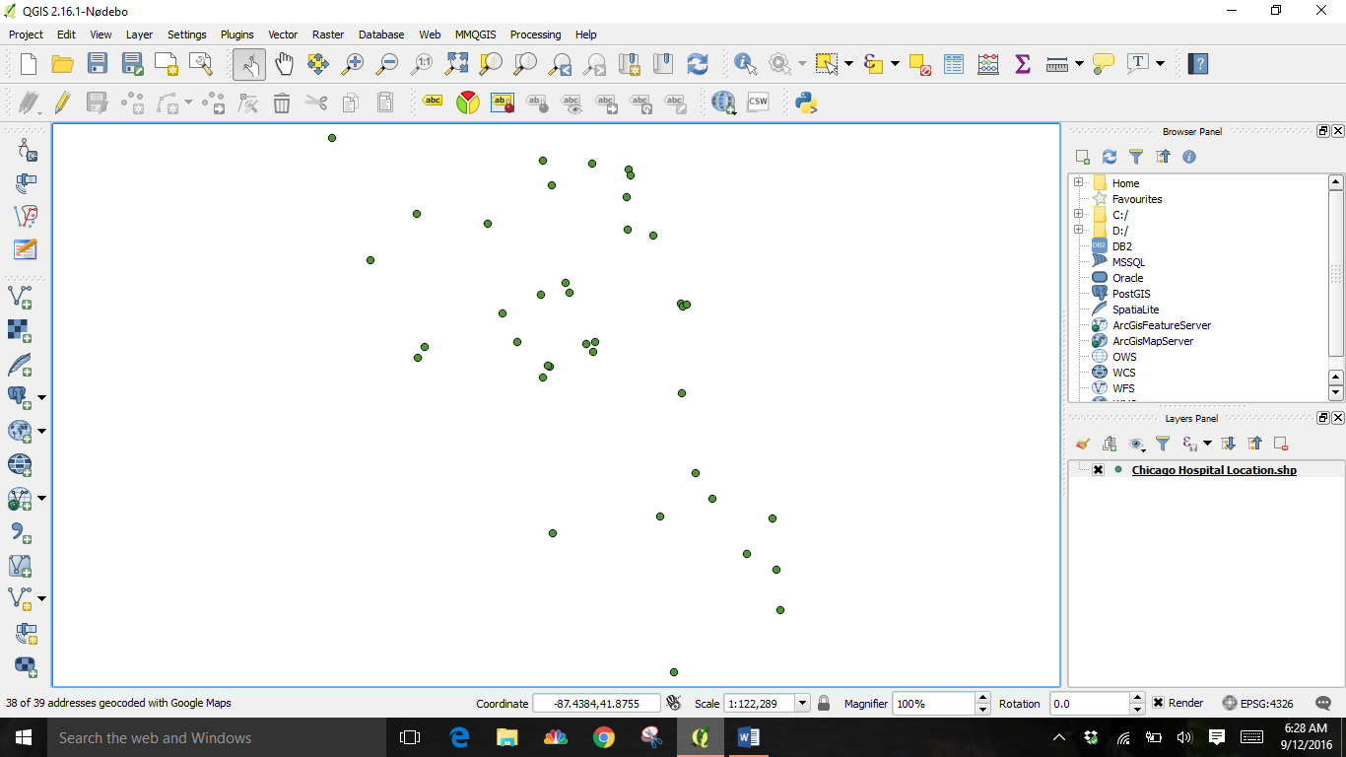Image resolution: width=1346 pixels, height=757 pixels.
Task: Open the MMQGIS menu
Action: coord(475,34)
